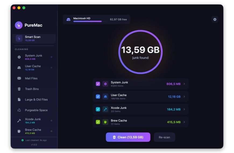Uncheck the System Junk checkbox
Screen dimensions: 234x153
coord(98,84)
